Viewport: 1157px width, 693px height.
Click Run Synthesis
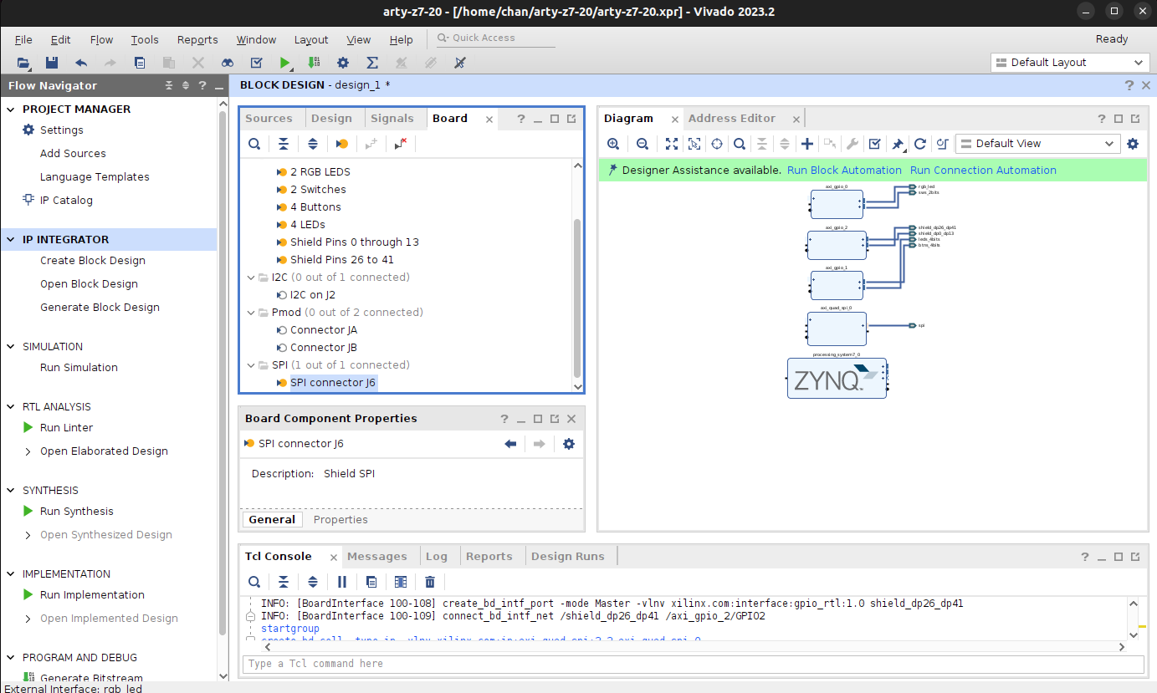tap(77, 512)
